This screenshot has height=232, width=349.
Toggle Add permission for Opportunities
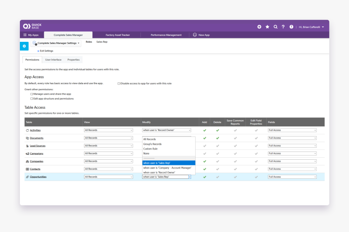click(205, 177)
